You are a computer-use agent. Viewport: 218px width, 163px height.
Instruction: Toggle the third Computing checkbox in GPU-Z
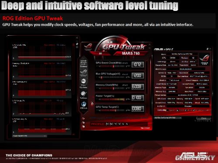pos(186,110)
